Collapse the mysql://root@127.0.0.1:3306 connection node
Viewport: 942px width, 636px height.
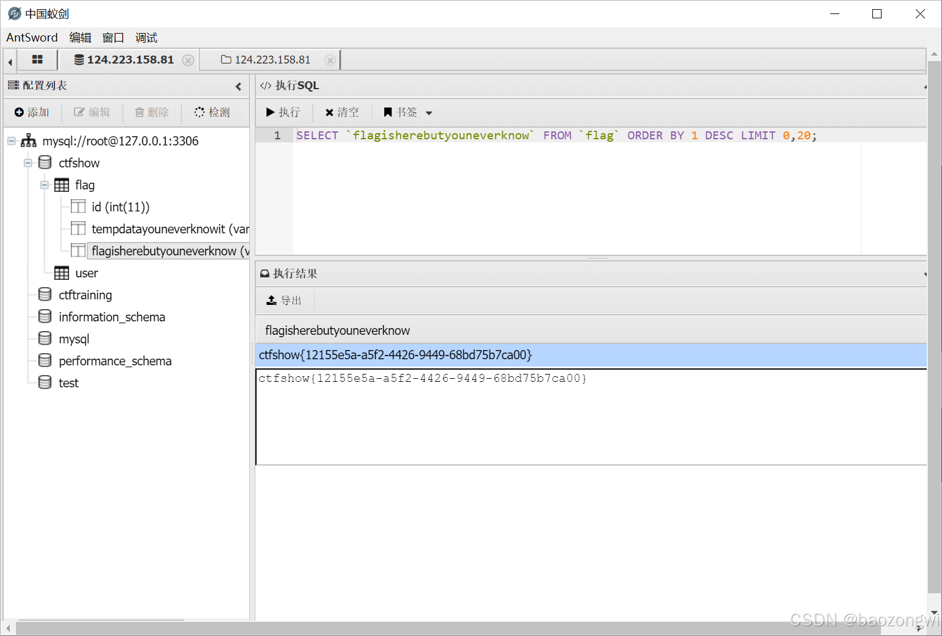pyautogui.click(x=11, y=141)
